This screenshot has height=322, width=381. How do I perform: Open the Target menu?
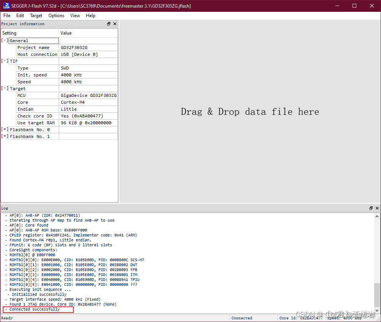point(36,16)
